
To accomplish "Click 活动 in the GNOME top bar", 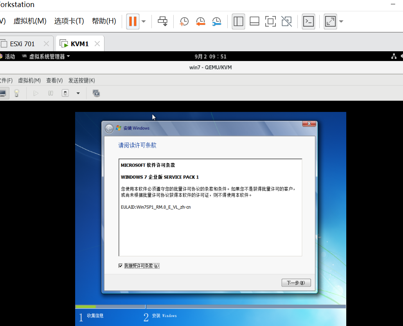I will coord(10,57).
